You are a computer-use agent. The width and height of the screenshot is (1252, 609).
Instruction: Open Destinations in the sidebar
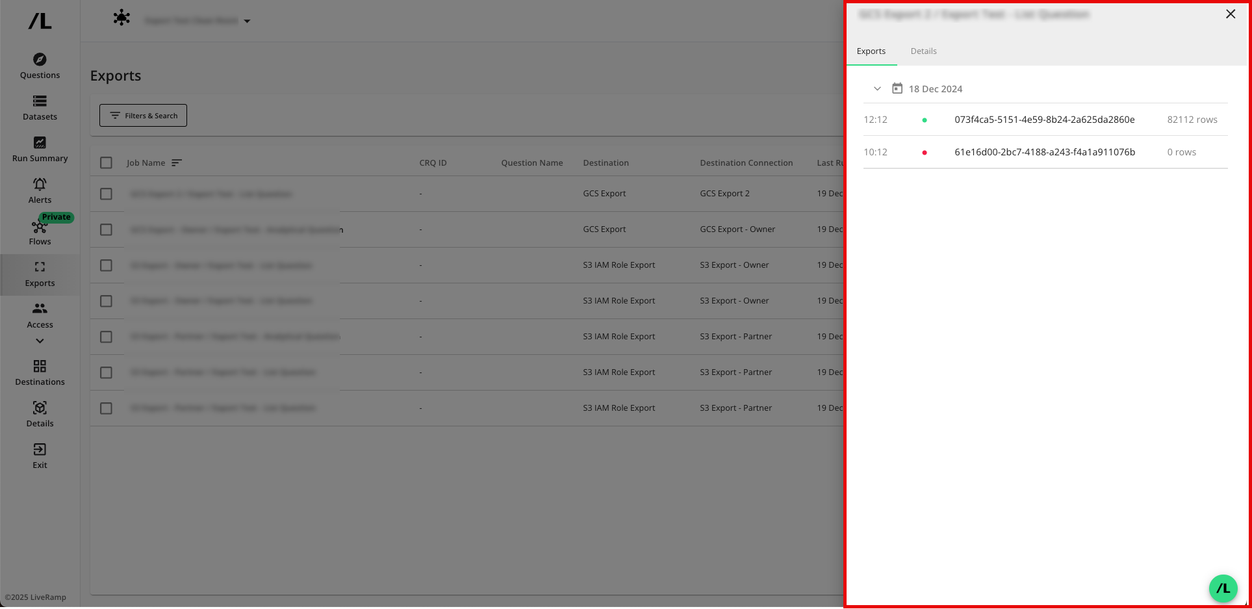pyautogui.click(x=40, y=373)
